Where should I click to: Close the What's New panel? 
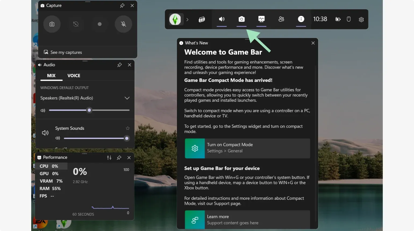click(313, 43)
